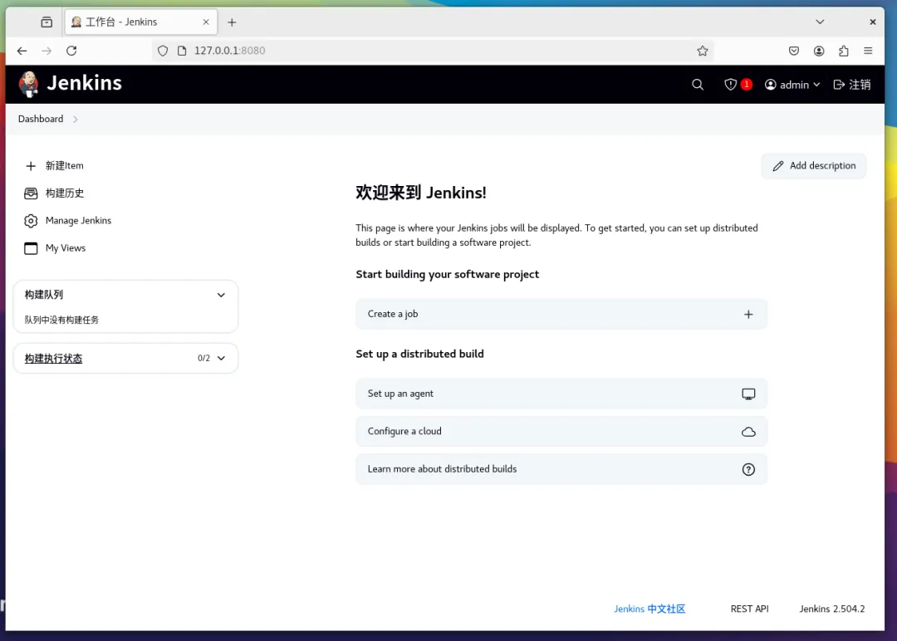Open the Jenkins 中文社区 link
Screen dimensions: 897x641
[x=649, y=609]
